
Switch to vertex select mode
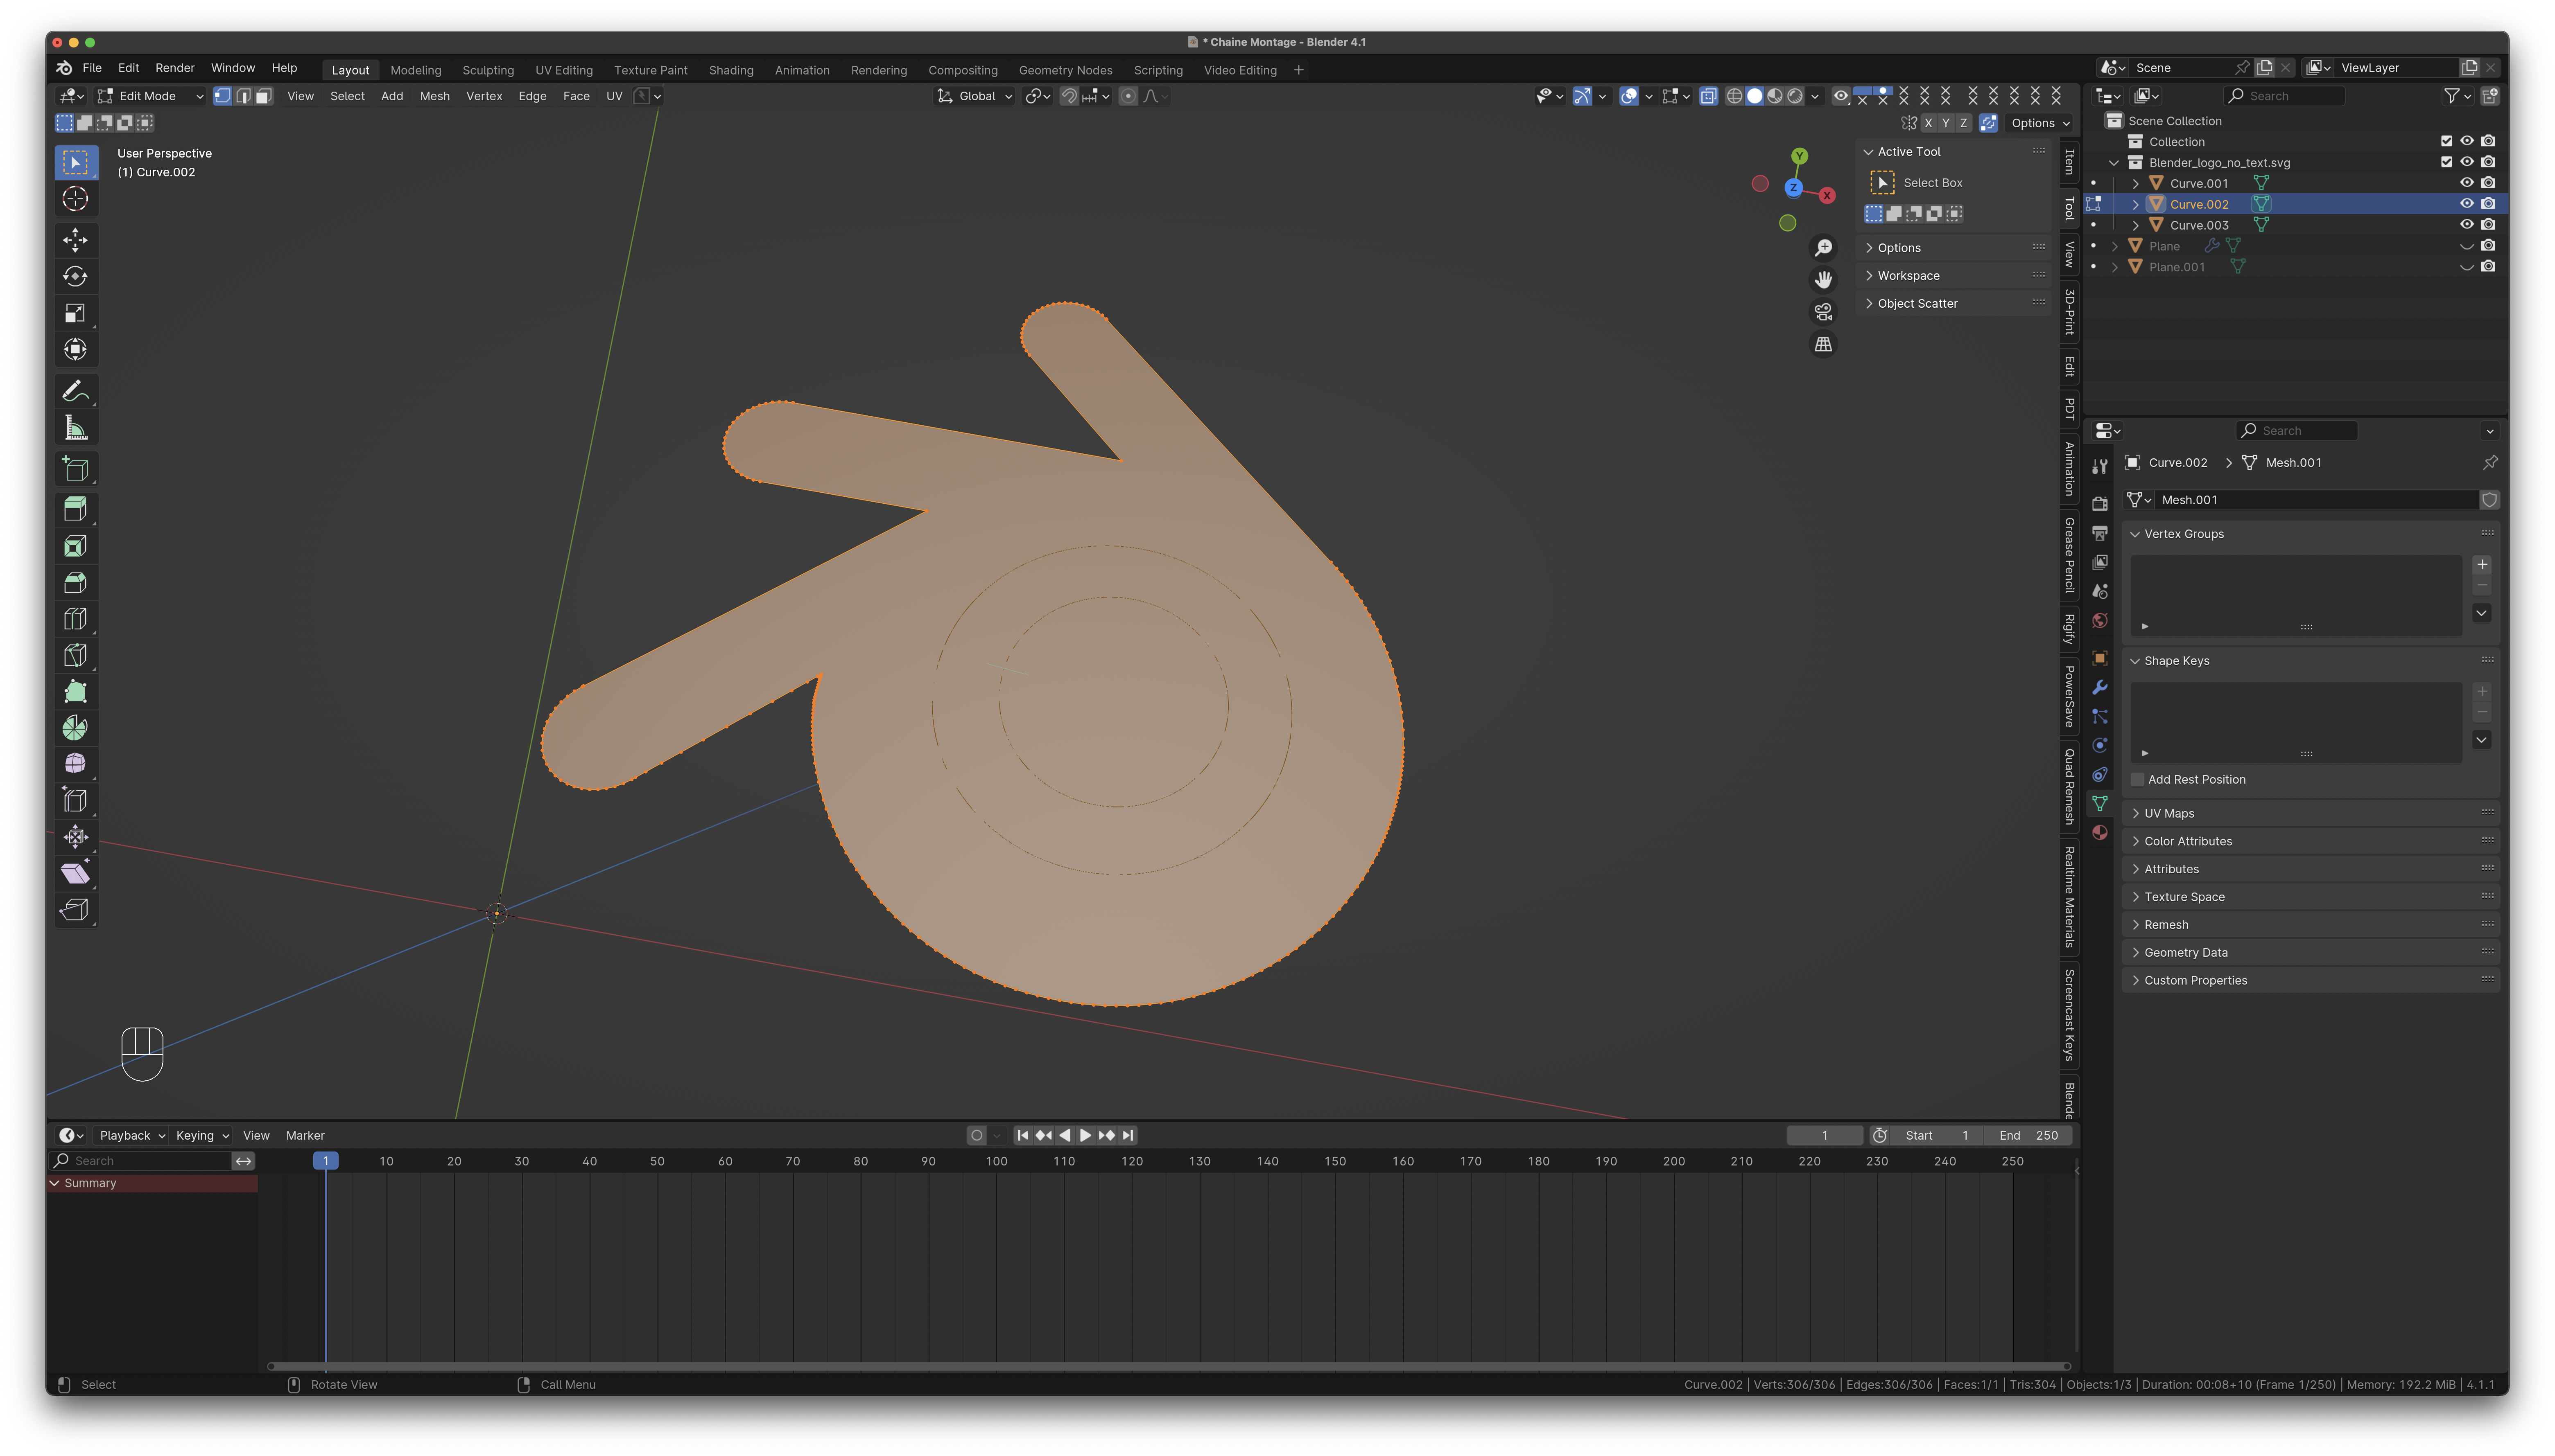(x=222, y=96)
